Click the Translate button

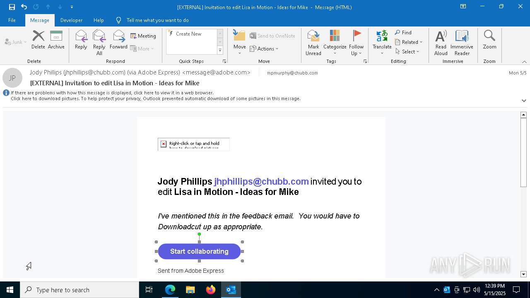click(x=382, y=43)
